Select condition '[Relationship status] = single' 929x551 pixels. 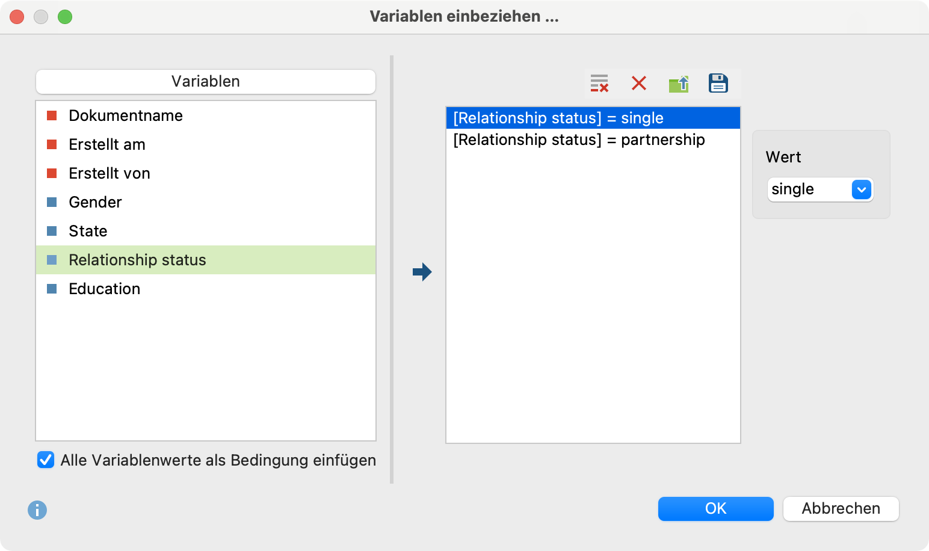click(593, 118)
